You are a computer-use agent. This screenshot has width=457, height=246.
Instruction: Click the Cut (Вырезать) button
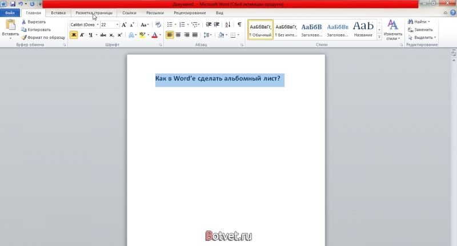click(34, 22)
